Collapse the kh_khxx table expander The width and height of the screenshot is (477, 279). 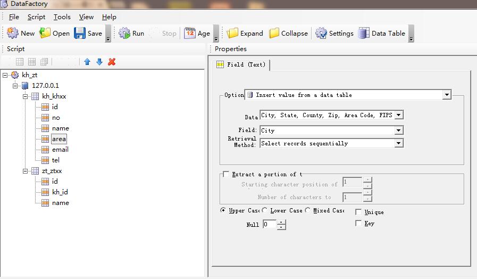25,96
